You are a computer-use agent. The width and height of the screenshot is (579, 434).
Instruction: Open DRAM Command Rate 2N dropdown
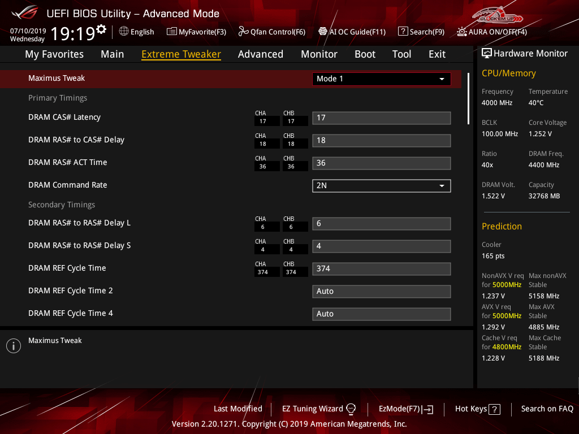(381, 185)
